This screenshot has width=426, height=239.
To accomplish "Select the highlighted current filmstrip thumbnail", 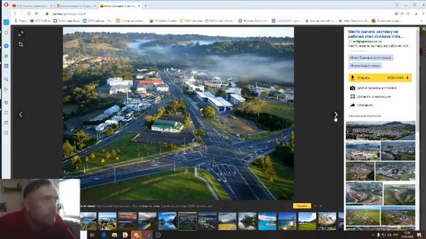I will pyautogui.click(x=188, y=221).
